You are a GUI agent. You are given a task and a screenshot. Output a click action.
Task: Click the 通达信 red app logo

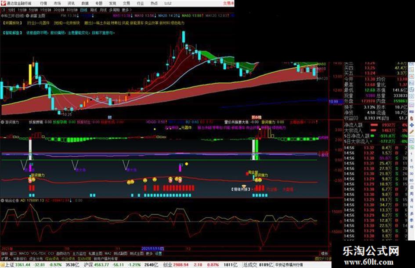(x=3, y=3)
